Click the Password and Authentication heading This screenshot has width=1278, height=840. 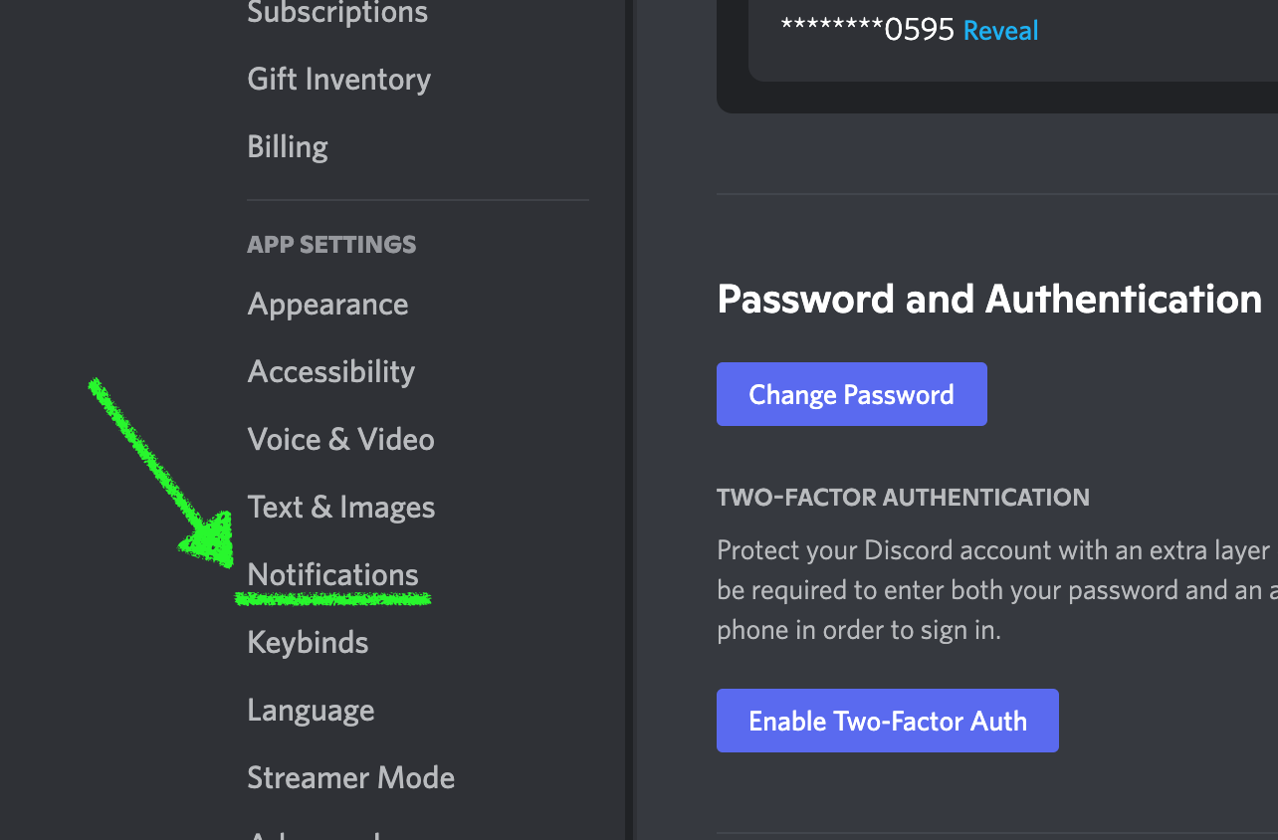click(988, 300)
